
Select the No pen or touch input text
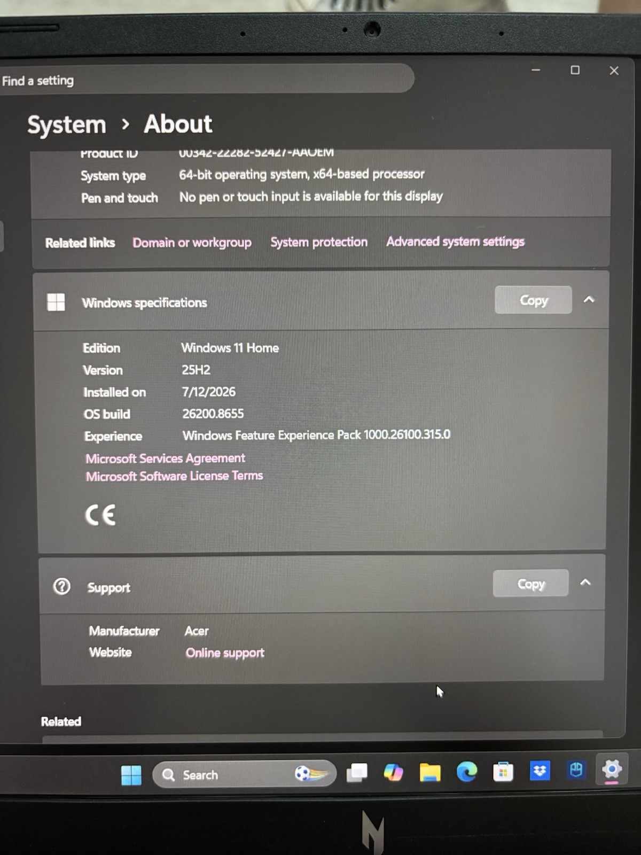pyautogui.click(x=311, y=197)
